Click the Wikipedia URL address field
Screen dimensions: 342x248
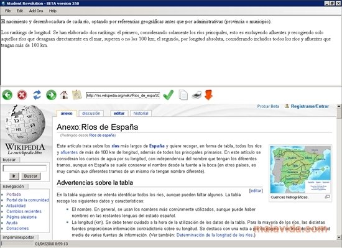click(x=123, y=96)
